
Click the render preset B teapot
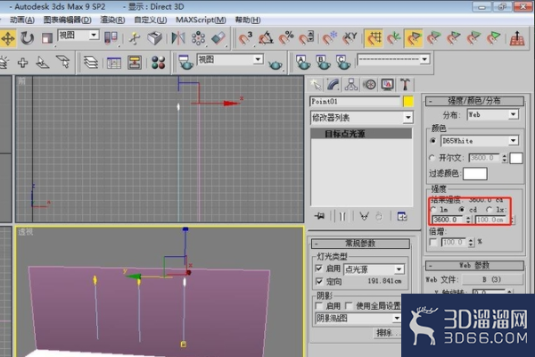pos(323,62)
